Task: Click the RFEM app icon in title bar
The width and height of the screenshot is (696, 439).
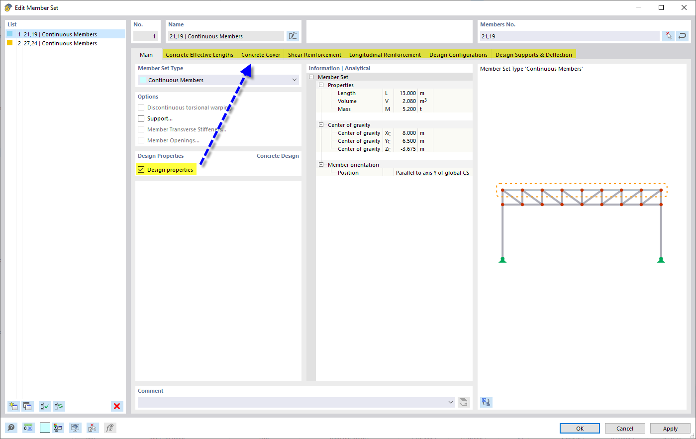Action: pos(8,7)
